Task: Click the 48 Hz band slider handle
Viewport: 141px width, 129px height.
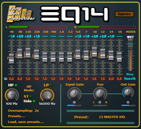Action: [11, 59]
